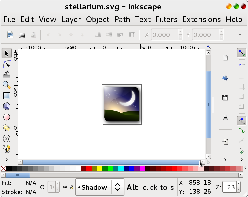Toggle Shadow layer visibility eye

point(65,187)
